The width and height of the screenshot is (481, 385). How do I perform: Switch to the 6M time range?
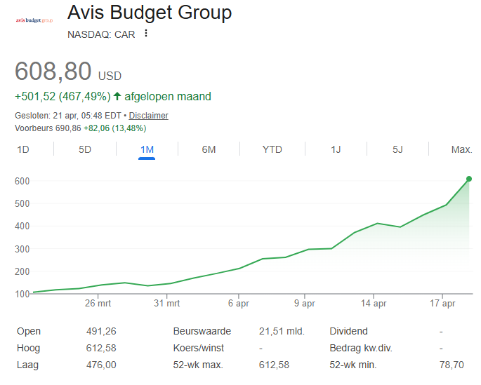[209, 149]
